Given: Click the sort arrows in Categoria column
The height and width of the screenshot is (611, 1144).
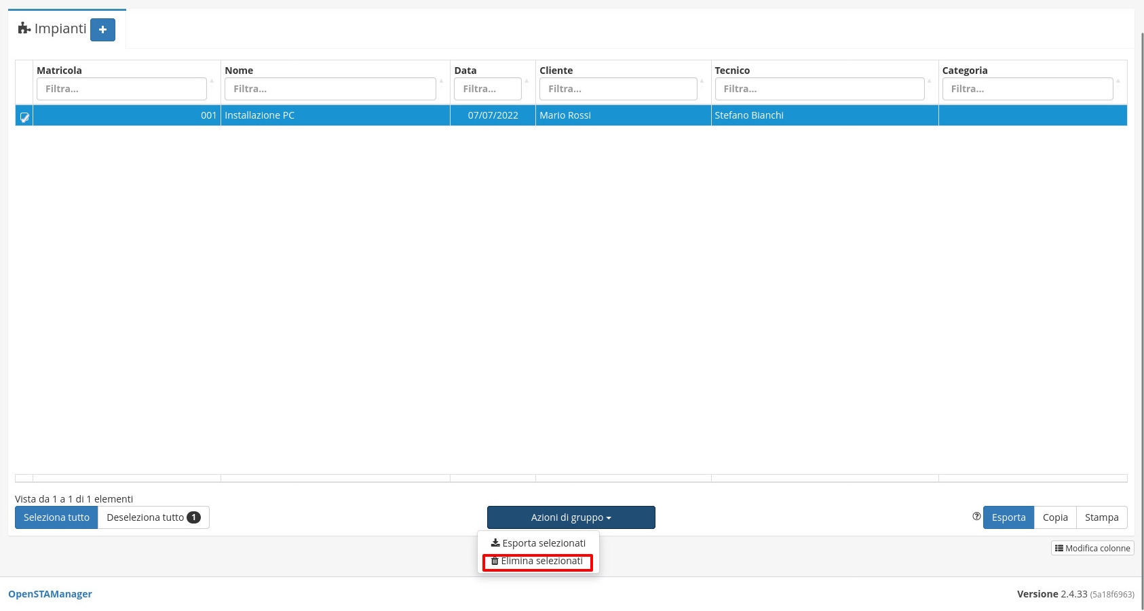Looking at the screenshot, I should tap(1118, 81).
